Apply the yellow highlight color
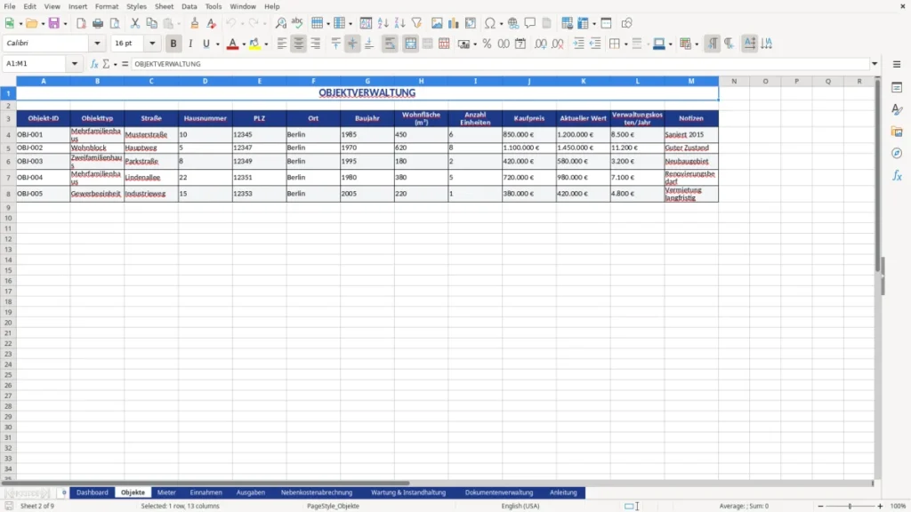The width and height of the screenshot is (911, 512). point(254,44)
